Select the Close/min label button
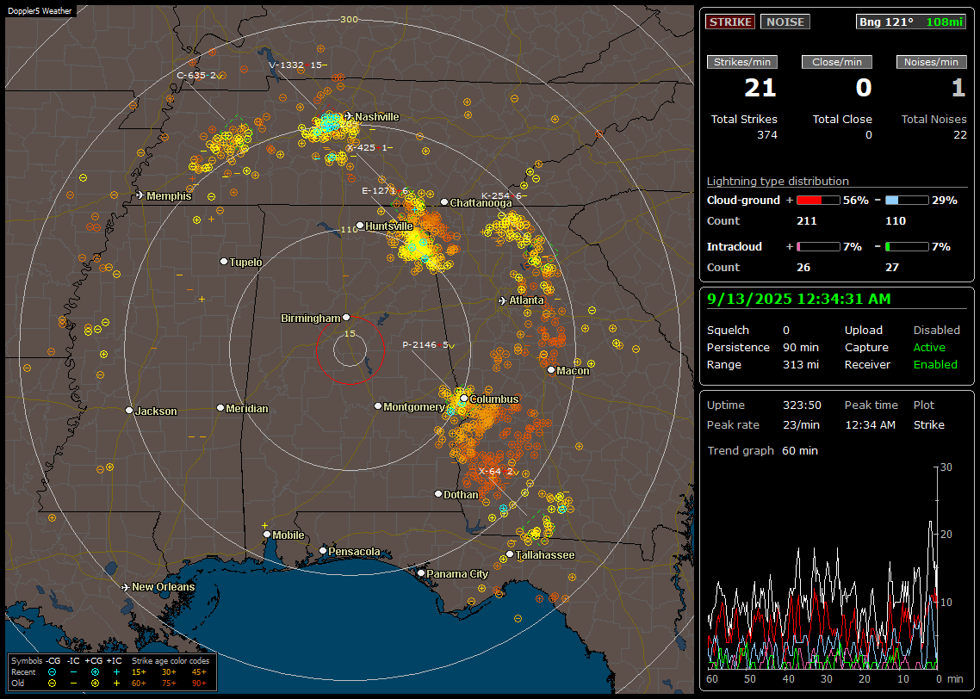This screenshot has height=699, width=980. point(837,62)
